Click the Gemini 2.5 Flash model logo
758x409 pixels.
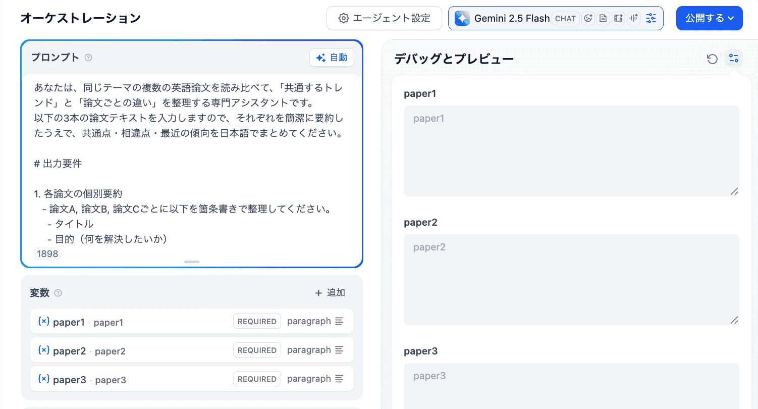click(462, 18)
